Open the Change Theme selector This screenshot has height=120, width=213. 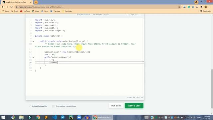(84, 14)
